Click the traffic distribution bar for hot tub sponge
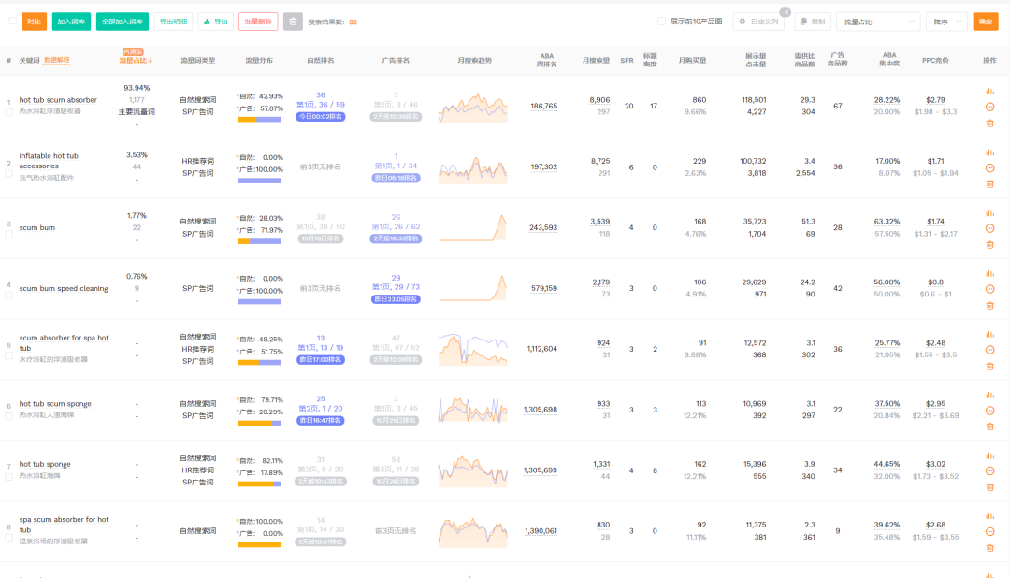 [x=259, y=484]
